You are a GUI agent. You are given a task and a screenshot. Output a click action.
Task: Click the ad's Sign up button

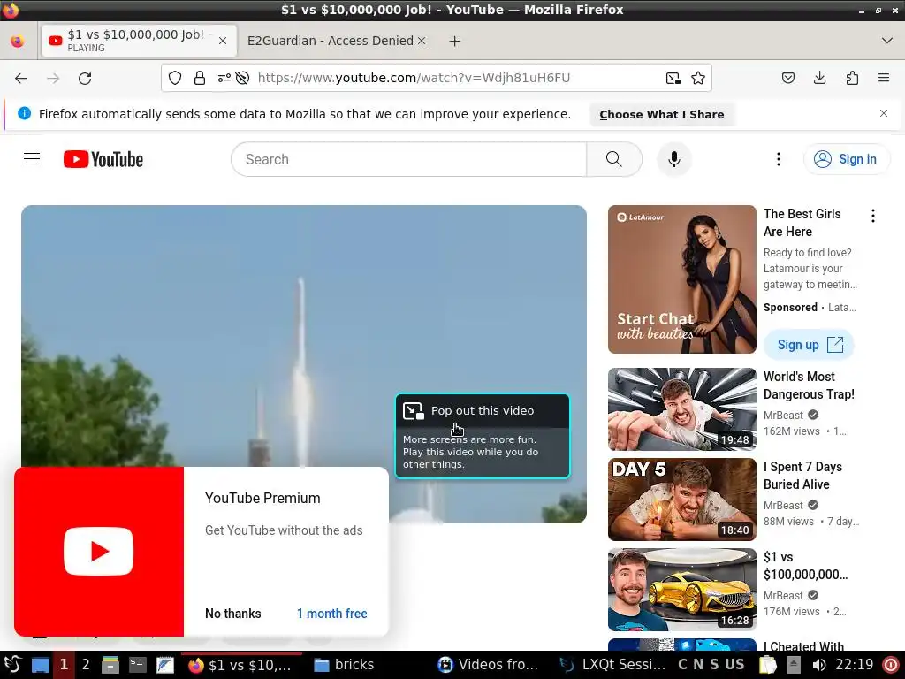pos(810,345)
